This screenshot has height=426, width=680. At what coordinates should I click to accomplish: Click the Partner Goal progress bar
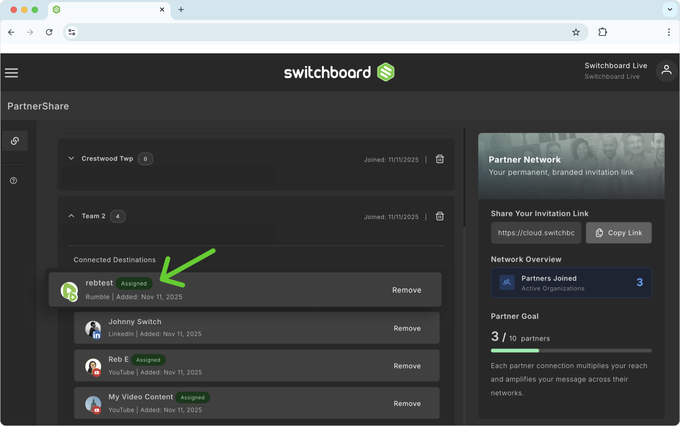pos(571,351)
